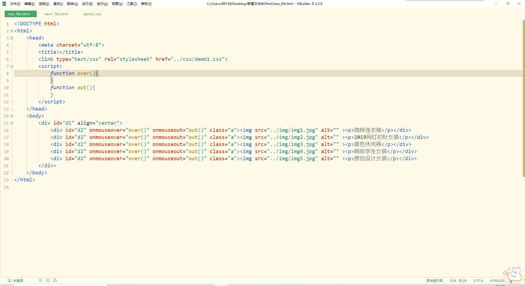Collapse the script block fold on line 7
525x286 pixels.
pyautogui.click(x=12, y=66)
